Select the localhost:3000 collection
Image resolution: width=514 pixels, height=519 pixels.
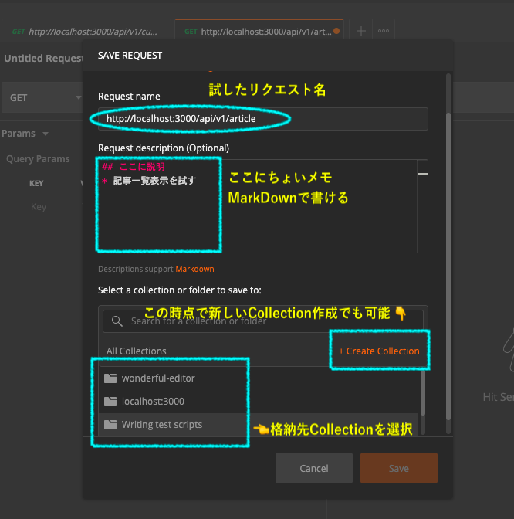pos(259,401)
